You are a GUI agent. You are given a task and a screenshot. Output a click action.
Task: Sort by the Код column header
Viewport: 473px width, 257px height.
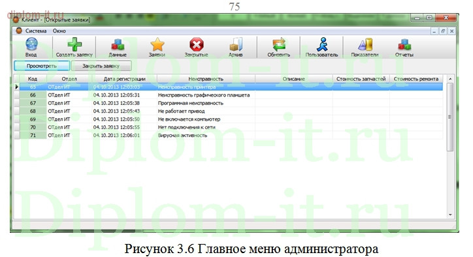(33, 79)
